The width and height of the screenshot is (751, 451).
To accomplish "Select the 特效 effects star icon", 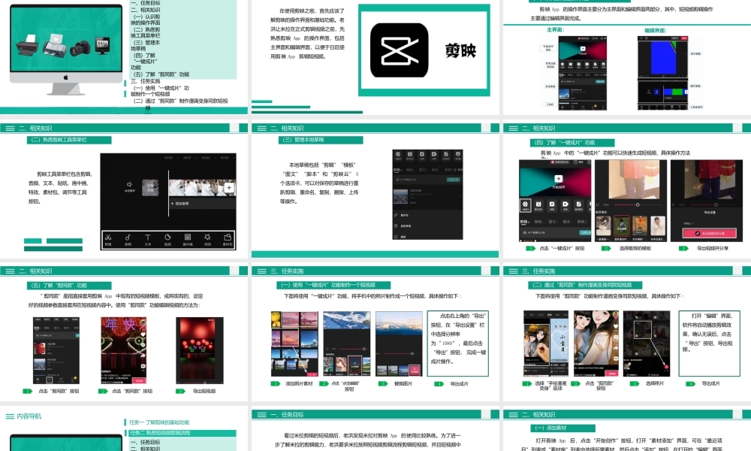I will click(x=207, y=239).
